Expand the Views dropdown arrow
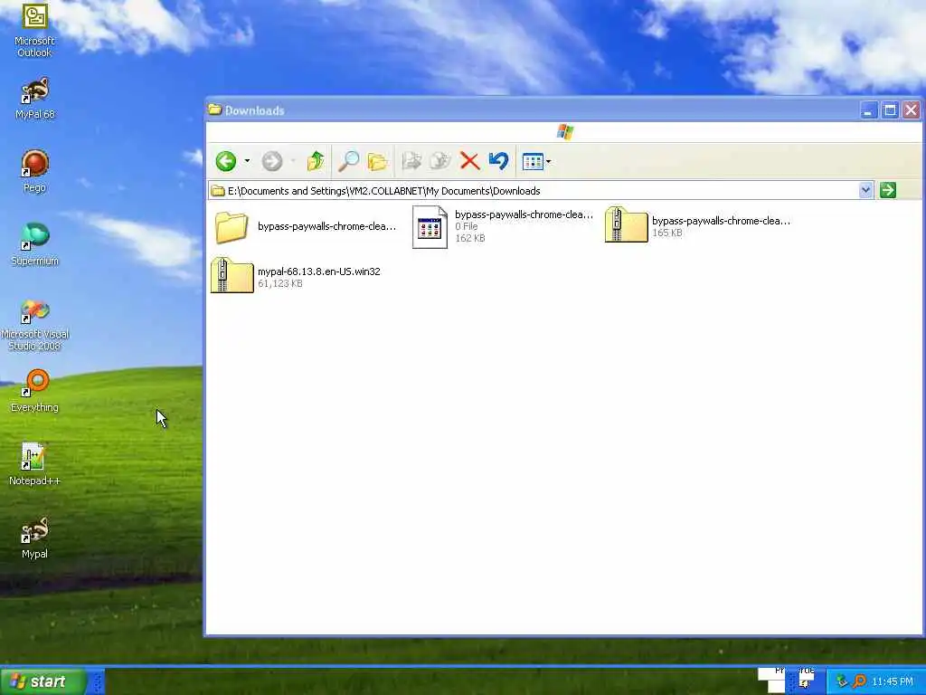 click(x=549, y=161)
